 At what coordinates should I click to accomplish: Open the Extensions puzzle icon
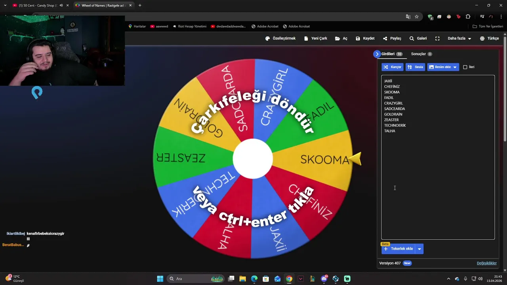point(468,17)
